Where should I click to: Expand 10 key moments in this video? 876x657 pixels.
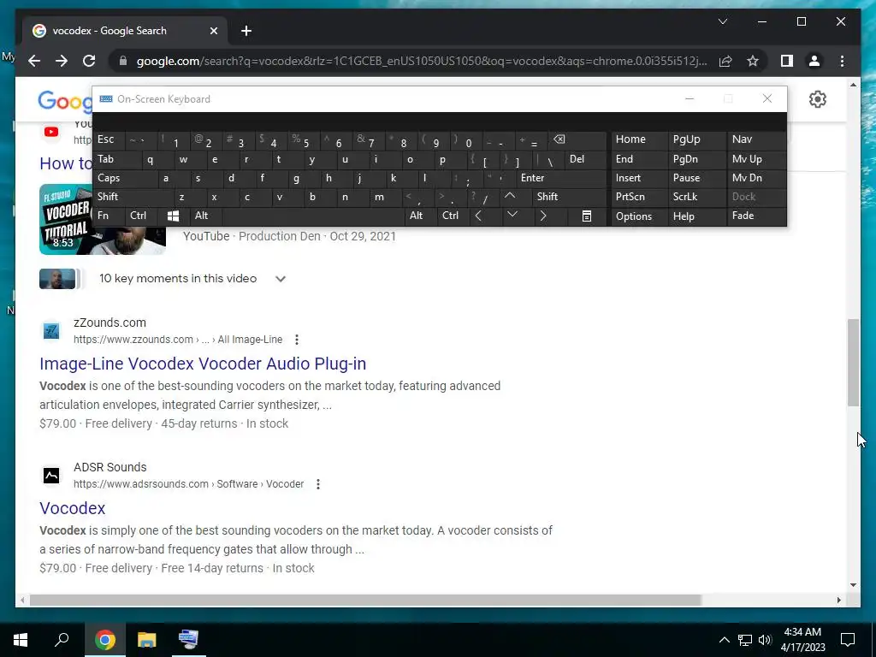click(281, 279)
